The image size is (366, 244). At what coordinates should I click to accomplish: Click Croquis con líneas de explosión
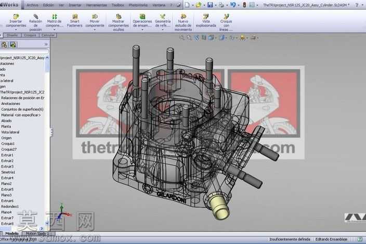[226, 22]
